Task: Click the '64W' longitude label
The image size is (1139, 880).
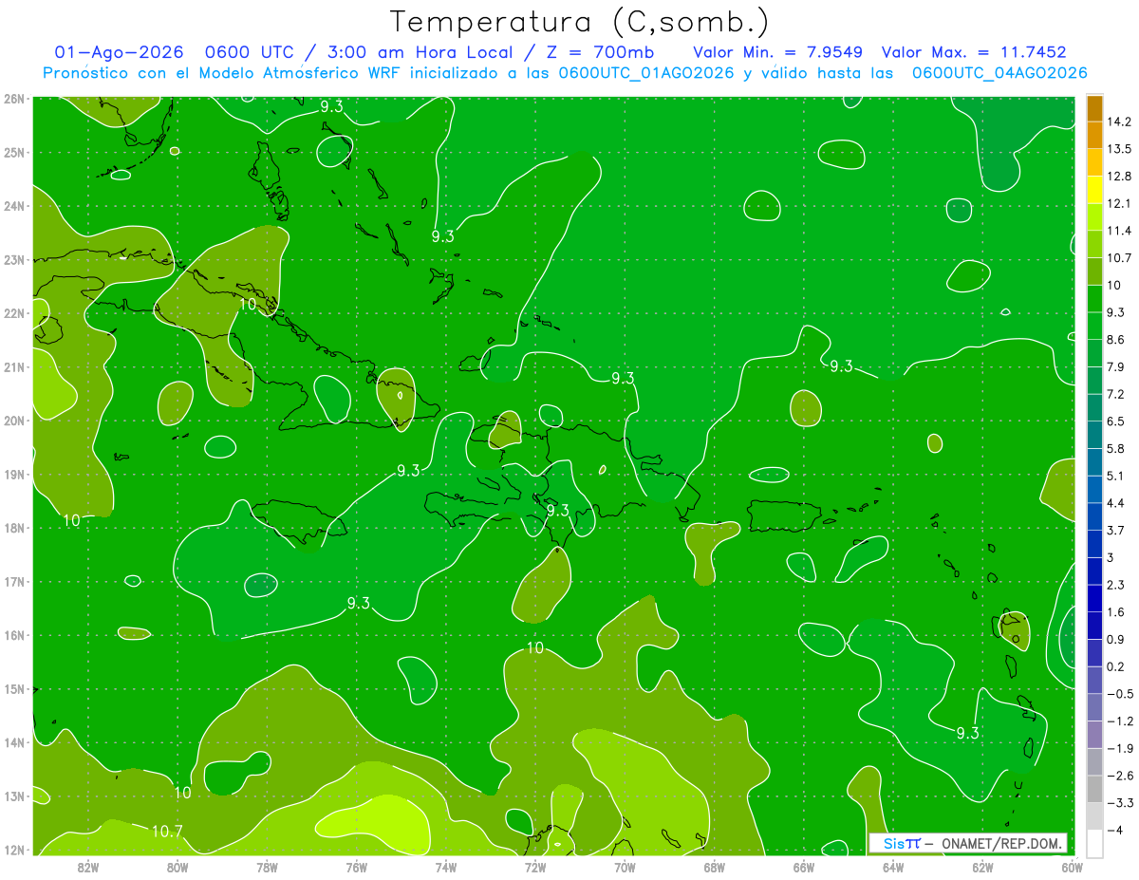Action: pyautogui.click(x=892, y=868)
